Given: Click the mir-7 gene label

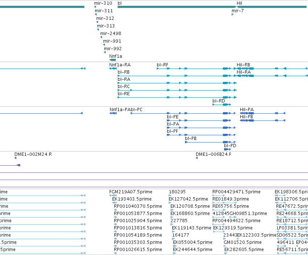Looking at the screenshot, I should click(238, 11).
